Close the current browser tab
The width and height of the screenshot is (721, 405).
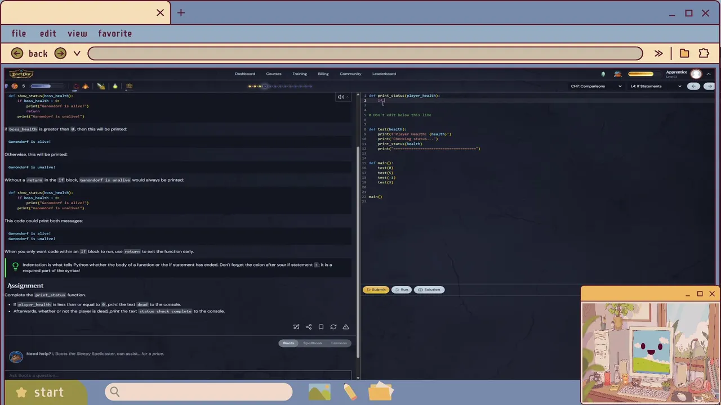coord(160,12)
